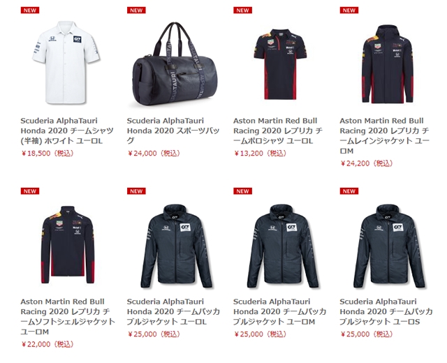
Task: Open the white AlphaTauri team shirt image
Action: [66, 62]
